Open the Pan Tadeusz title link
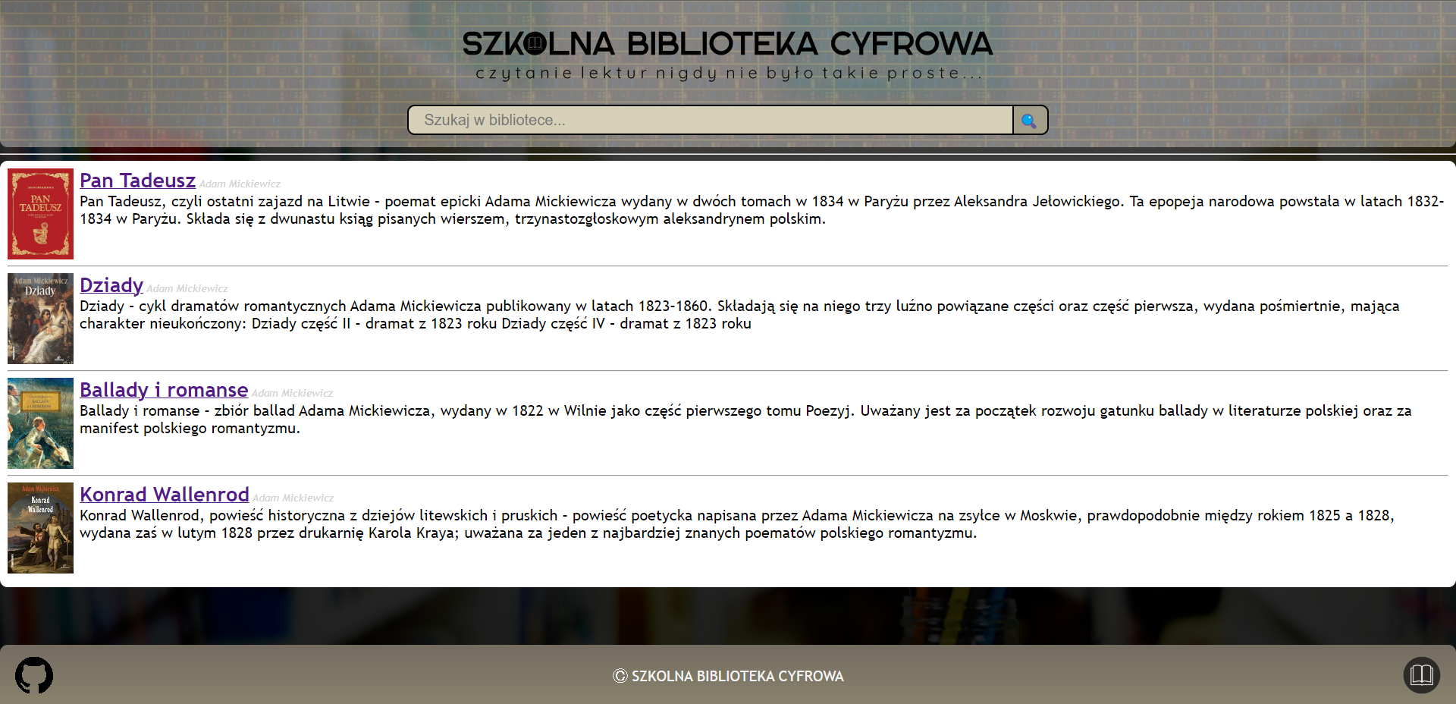This screenshot has height=704, width=1456. (137, 181)
